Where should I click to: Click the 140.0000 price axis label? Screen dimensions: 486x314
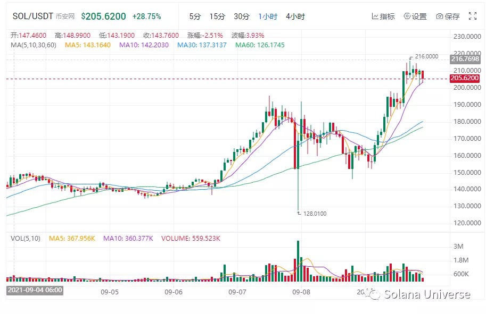pos(467,189)
